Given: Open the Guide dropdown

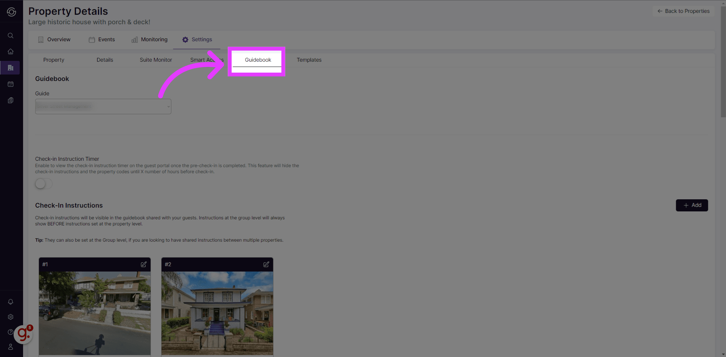Looking at the screenshot, I should coord(103,106).
